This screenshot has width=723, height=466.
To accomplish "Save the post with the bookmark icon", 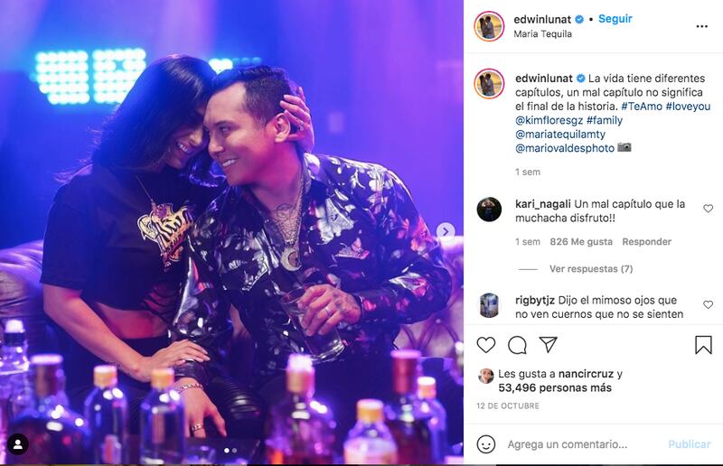I will 703,345.
